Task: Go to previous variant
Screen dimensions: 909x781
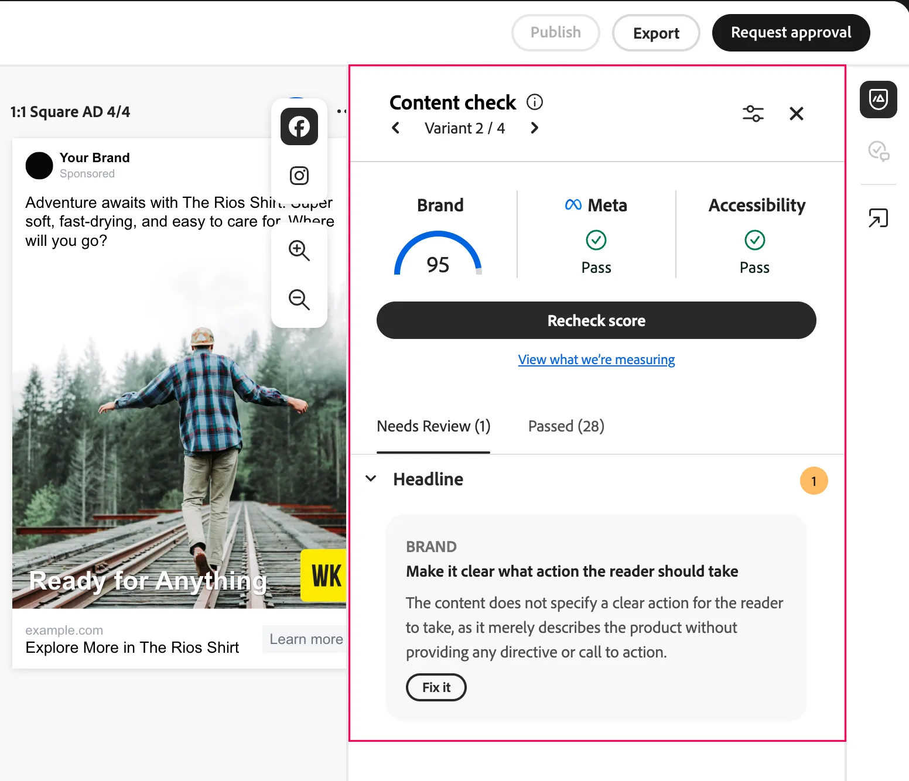Action: click(x=396, y=128)
